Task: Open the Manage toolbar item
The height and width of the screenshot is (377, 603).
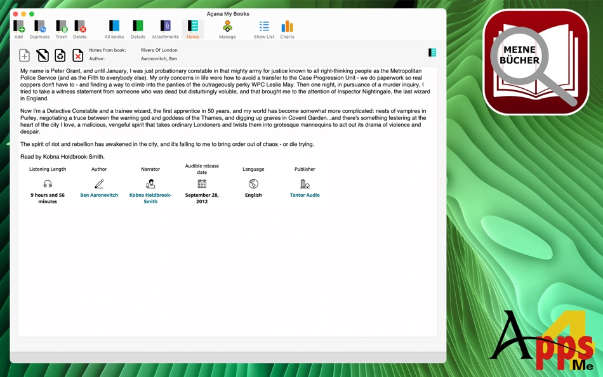Action: click(x=227, y=30)
